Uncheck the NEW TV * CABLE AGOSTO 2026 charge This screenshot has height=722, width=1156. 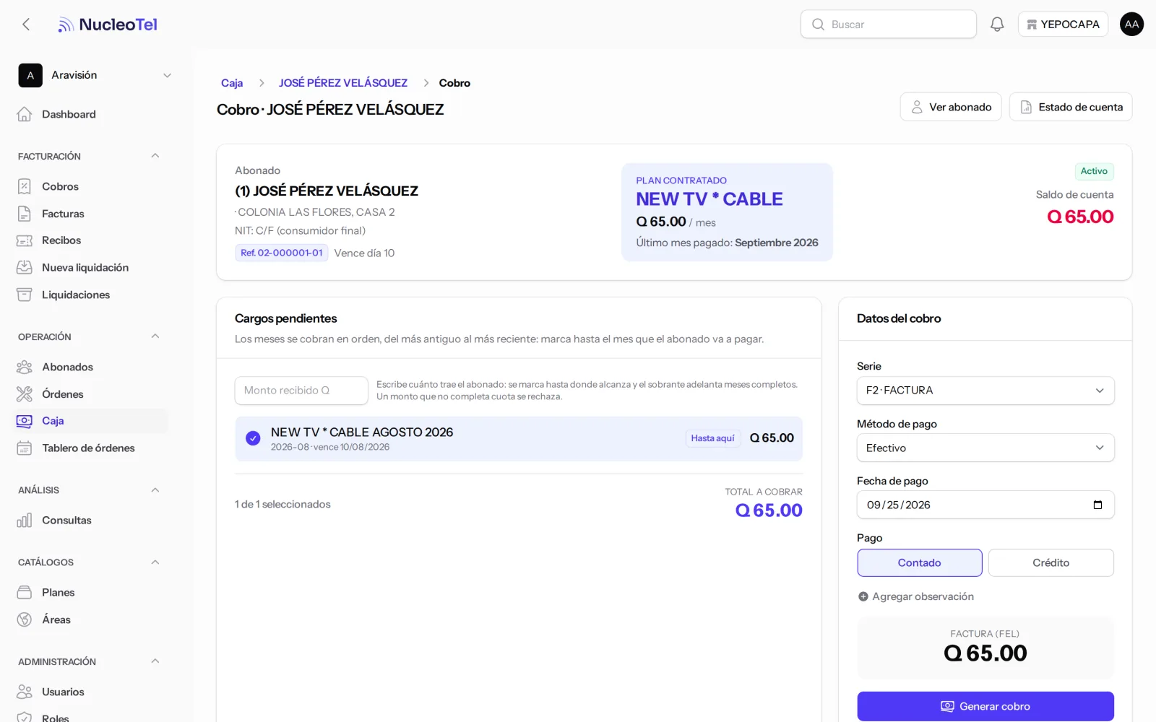(253, 438)
